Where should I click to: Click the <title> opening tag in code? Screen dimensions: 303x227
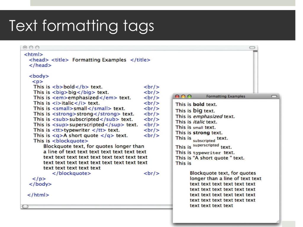click(60, 60)
